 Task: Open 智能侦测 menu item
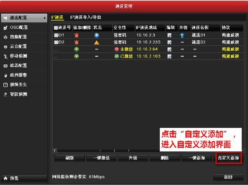click(24, 94)
